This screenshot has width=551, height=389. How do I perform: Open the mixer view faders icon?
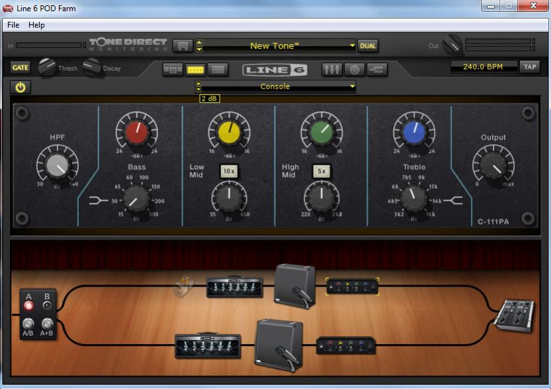coord(332,69)
